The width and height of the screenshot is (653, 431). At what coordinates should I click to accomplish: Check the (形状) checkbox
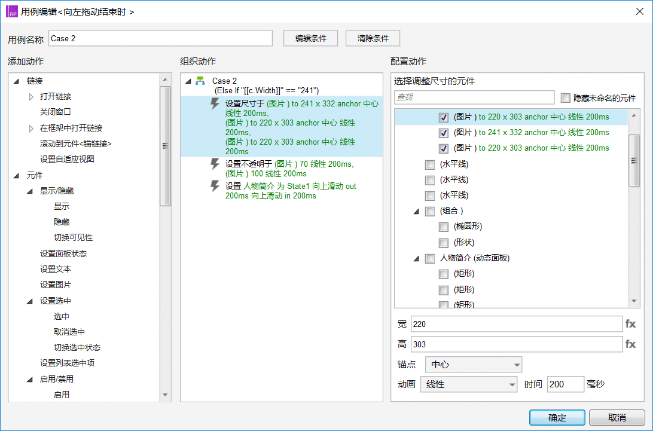444,243
